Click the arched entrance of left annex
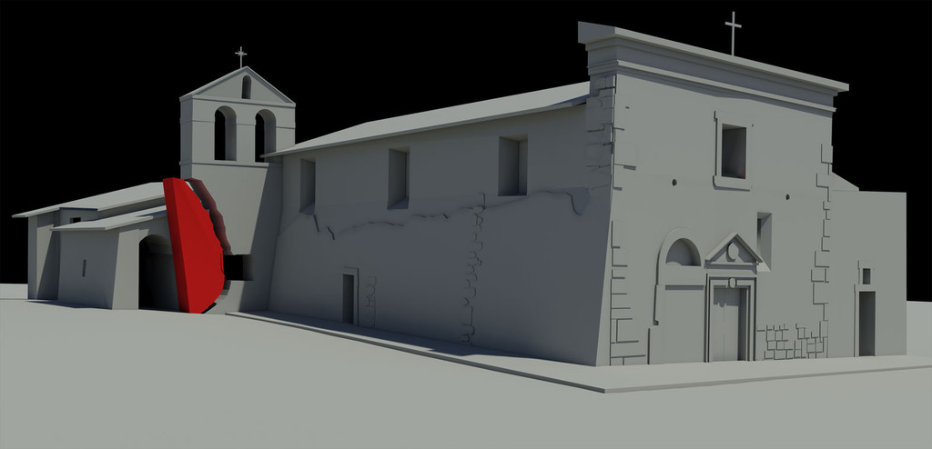Viewport: 932px width, 449px height. (x=155, y=272)
